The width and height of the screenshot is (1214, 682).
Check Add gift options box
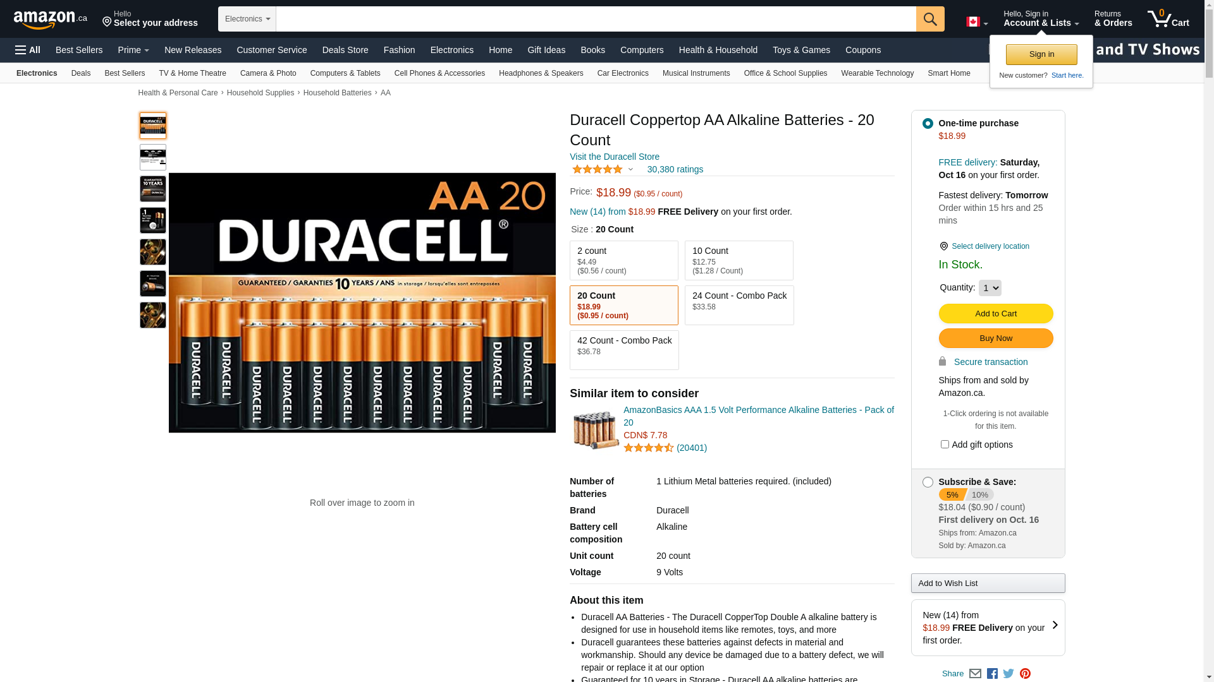click(x=945, y=445)
